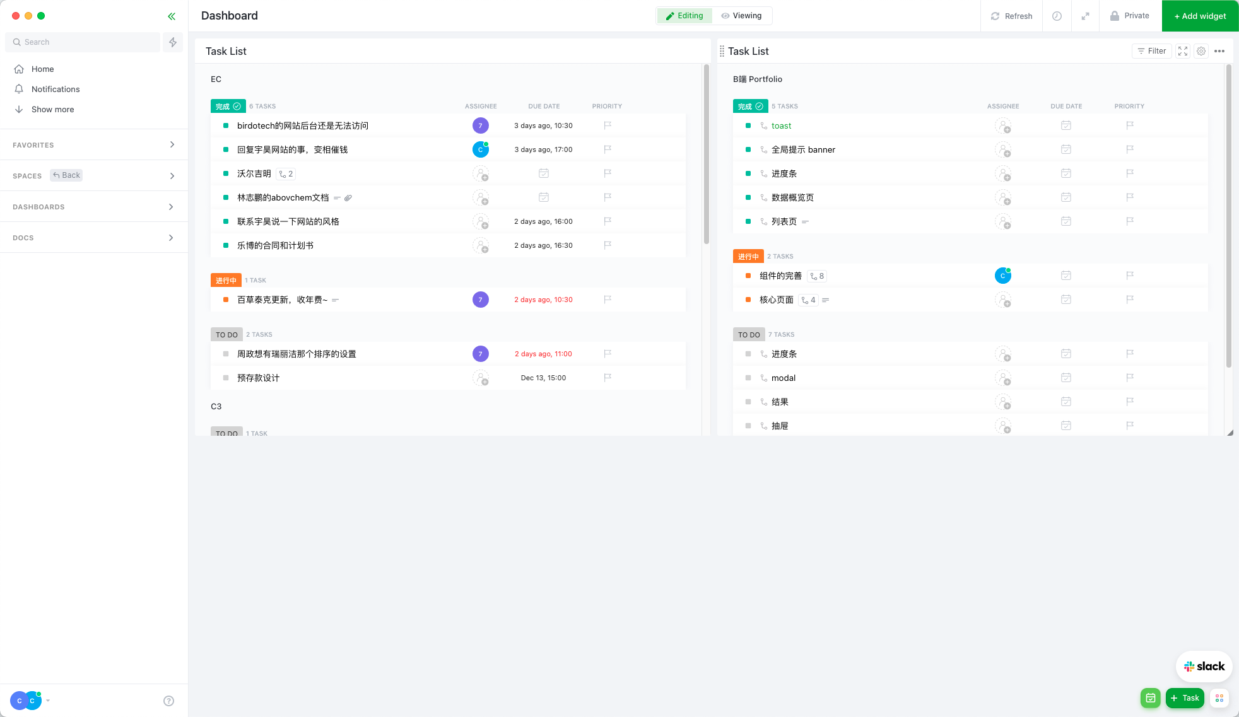Open the 预存款设计 task
This screenshot has height=717, width=1239.
[x=258, y=378]
